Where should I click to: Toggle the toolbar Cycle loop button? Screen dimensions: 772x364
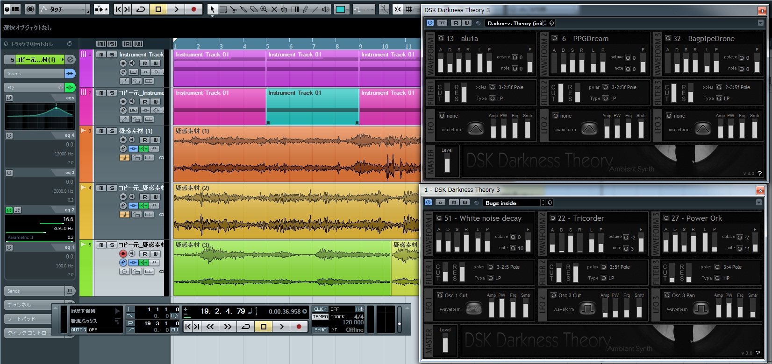pos(141,9)
